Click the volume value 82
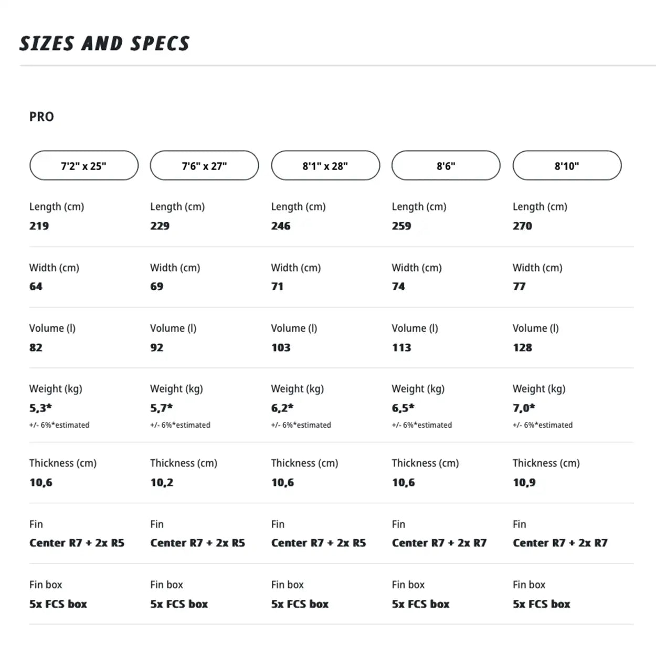Image resolution: width=656 pixels, height=656 pixels. tap(36, 347)
